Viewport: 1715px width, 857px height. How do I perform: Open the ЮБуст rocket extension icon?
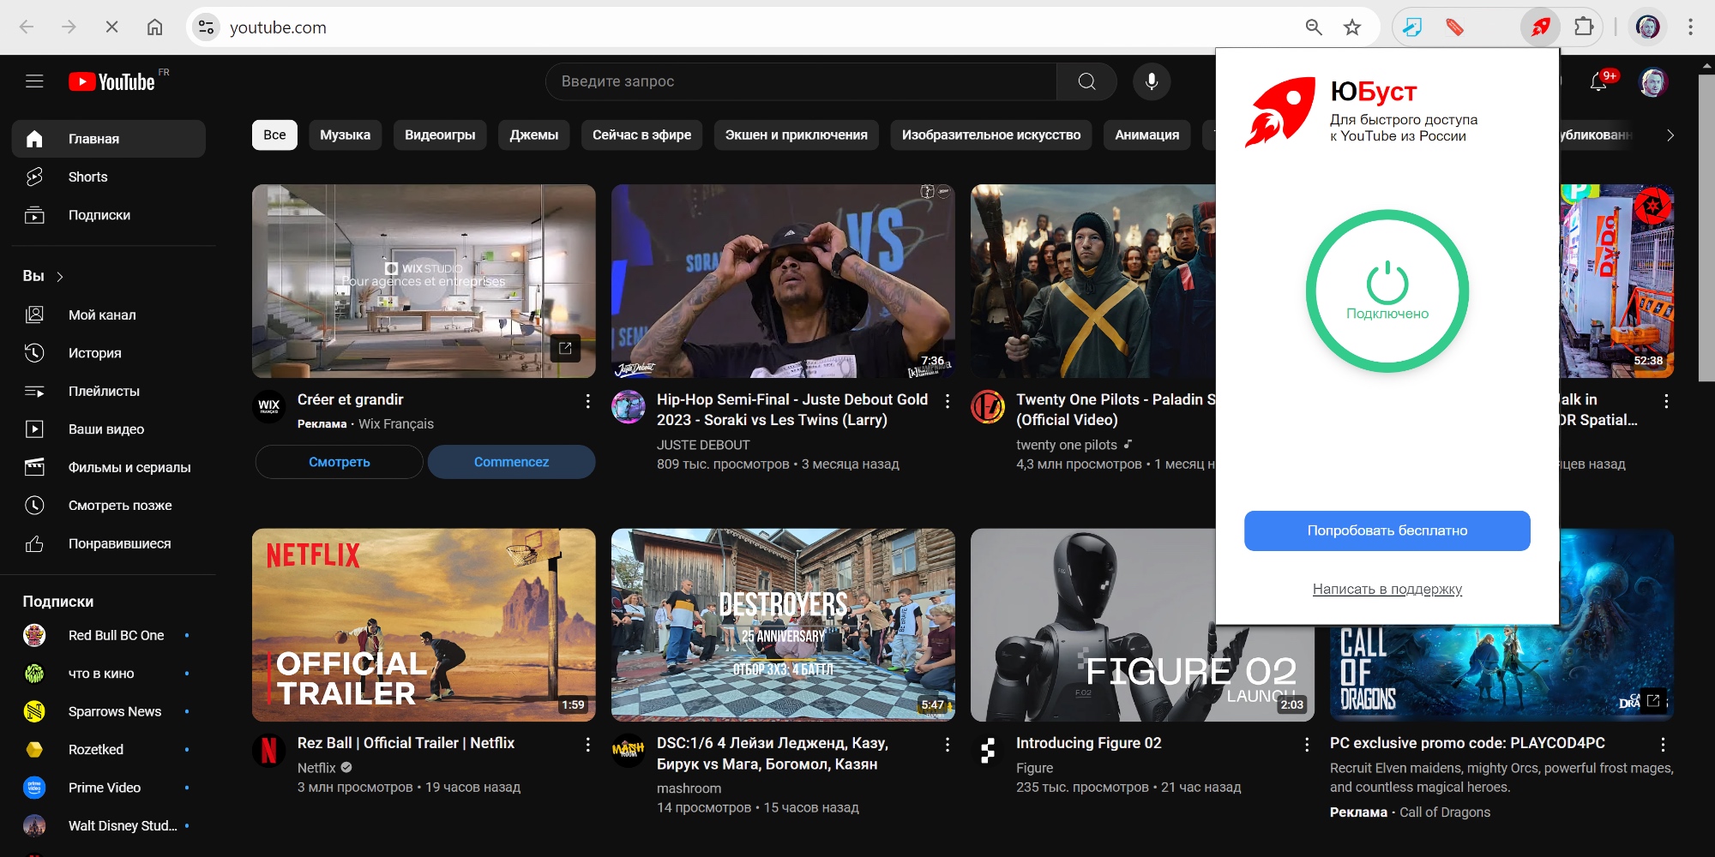pyautogui.click(x=1541, y=27)
